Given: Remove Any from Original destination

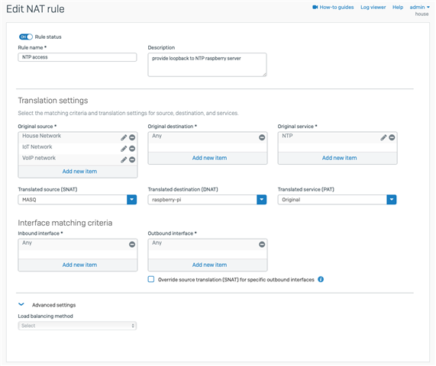Looking at the screenshot, I should coord(262,137).
